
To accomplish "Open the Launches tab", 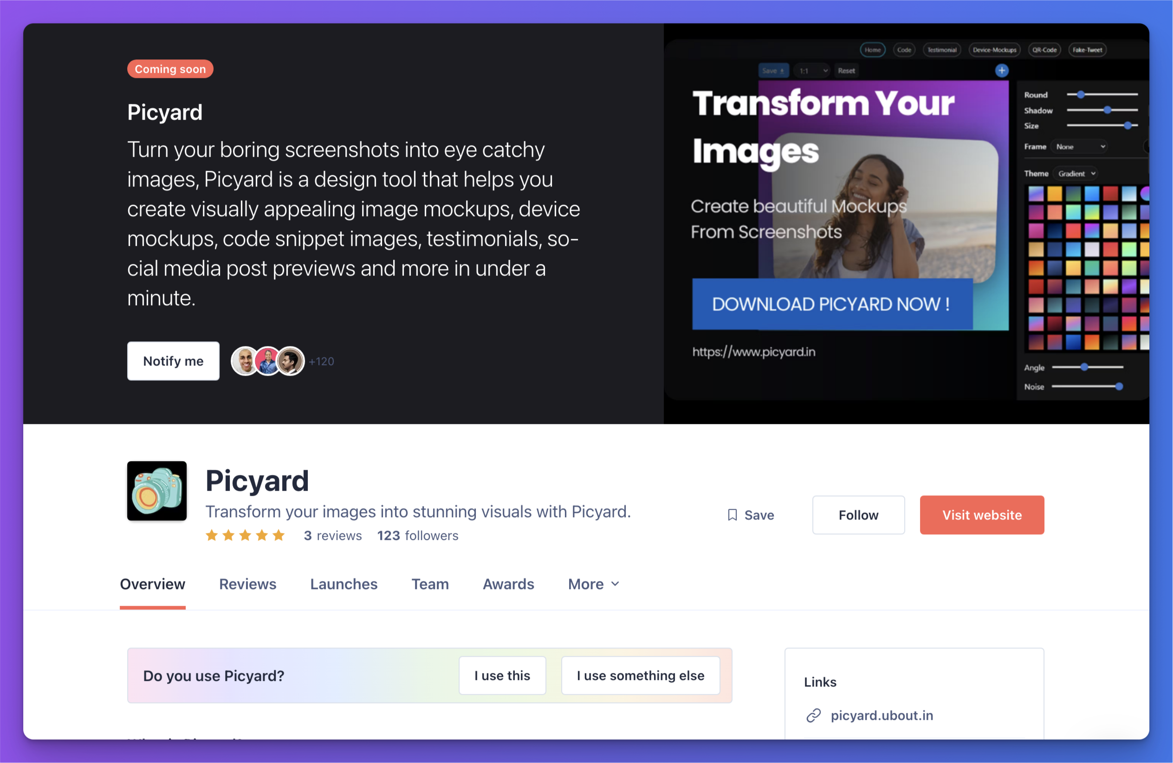I will click(x=343, y=584).
